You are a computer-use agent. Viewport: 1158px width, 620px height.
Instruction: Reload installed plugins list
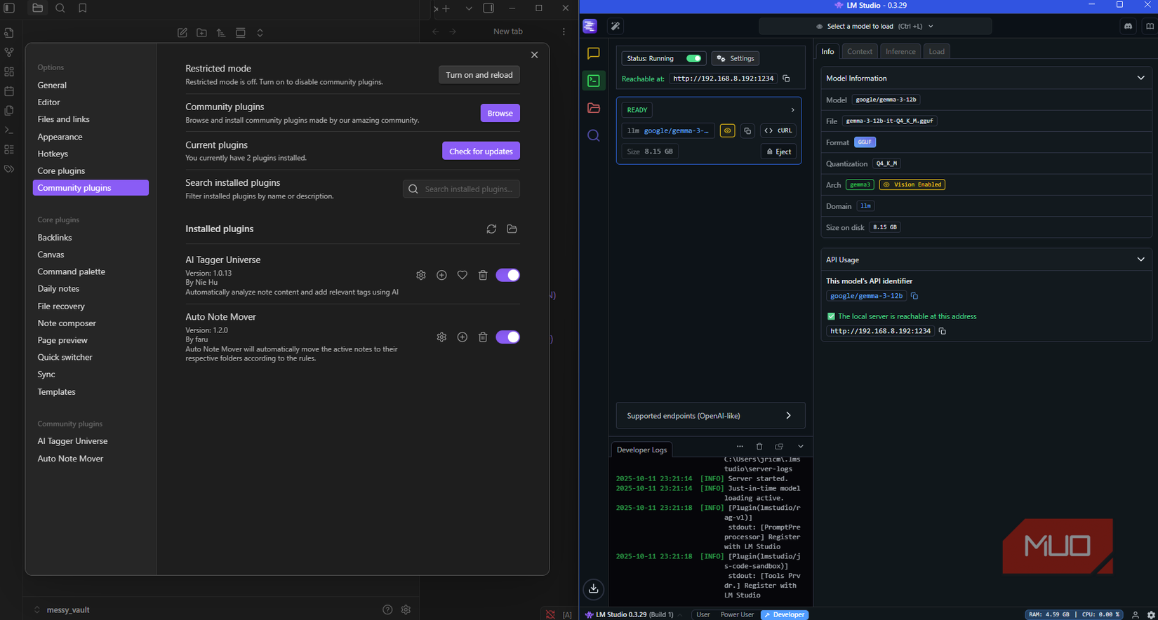491,229
